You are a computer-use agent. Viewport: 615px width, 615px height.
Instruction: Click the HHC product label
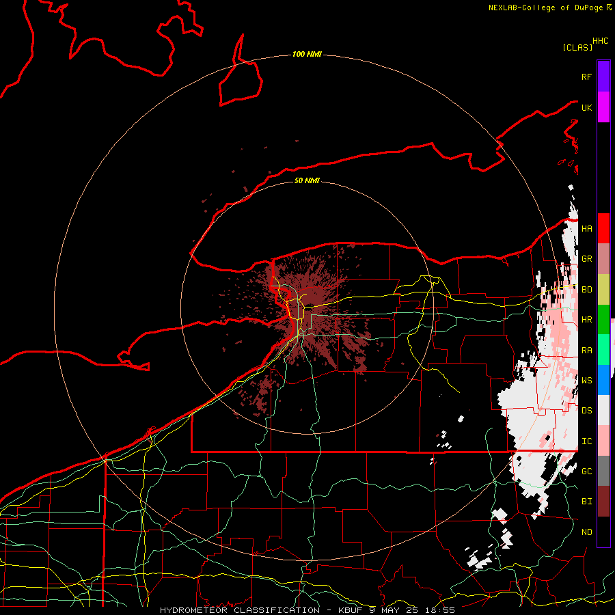coord(601,41)
